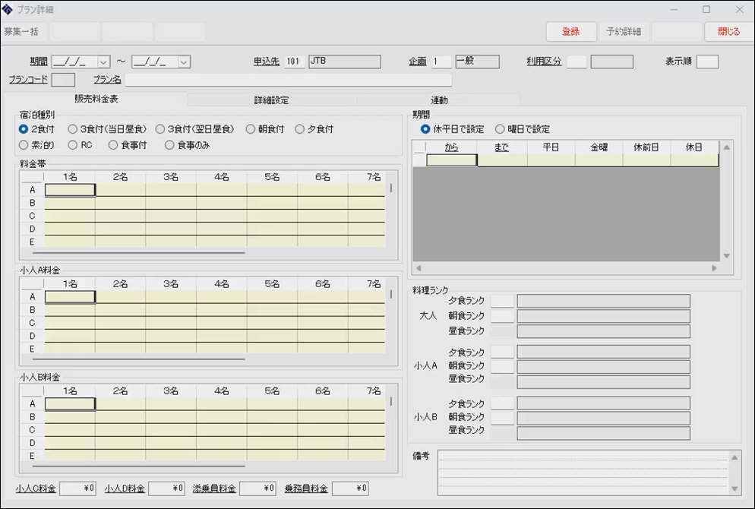The height and width of the screenshot is (509, 755).
Task: Click the 備考 notes text area
Action: 583,472
